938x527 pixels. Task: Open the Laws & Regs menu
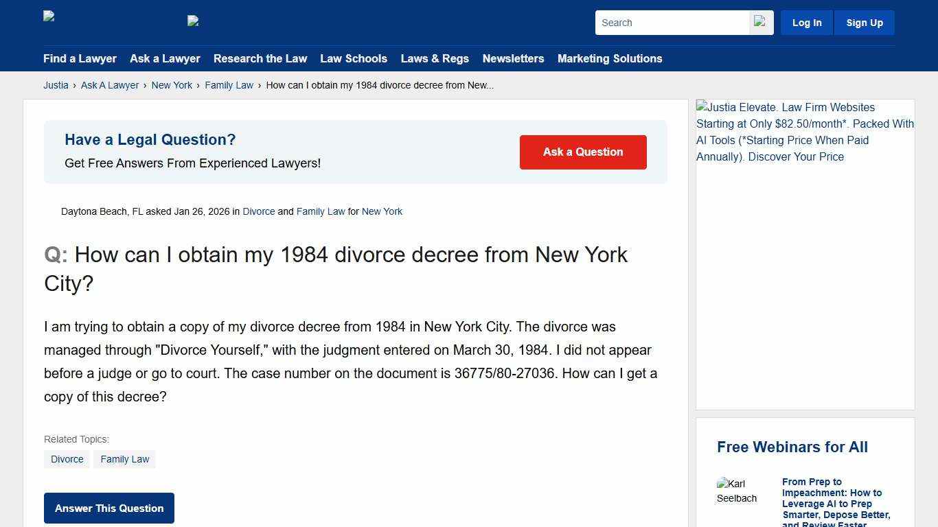point(435,59)
